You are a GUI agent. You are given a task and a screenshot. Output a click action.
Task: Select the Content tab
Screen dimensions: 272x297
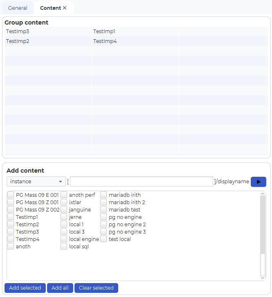point(50,8)
